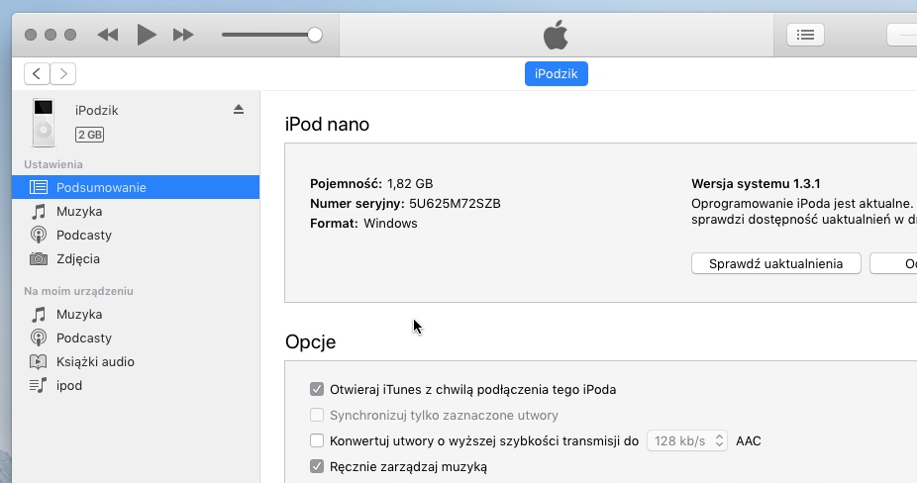Click the Numer seryjny label
The width and height of the screenshot is (917, 483).
[357, 204]
